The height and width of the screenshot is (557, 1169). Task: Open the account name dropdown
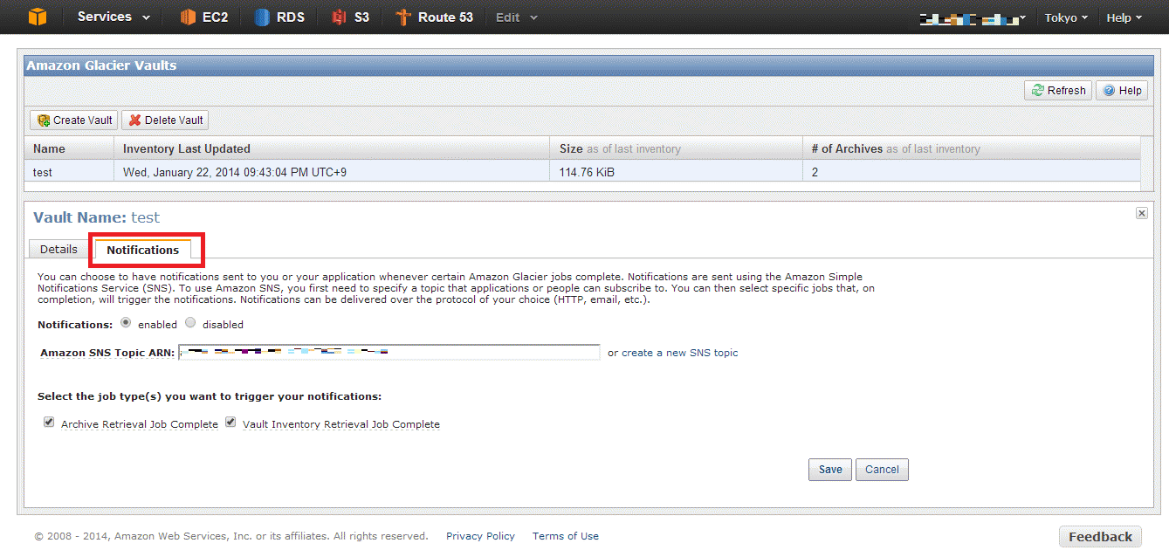pyautogui.click(x=973, y=17)
